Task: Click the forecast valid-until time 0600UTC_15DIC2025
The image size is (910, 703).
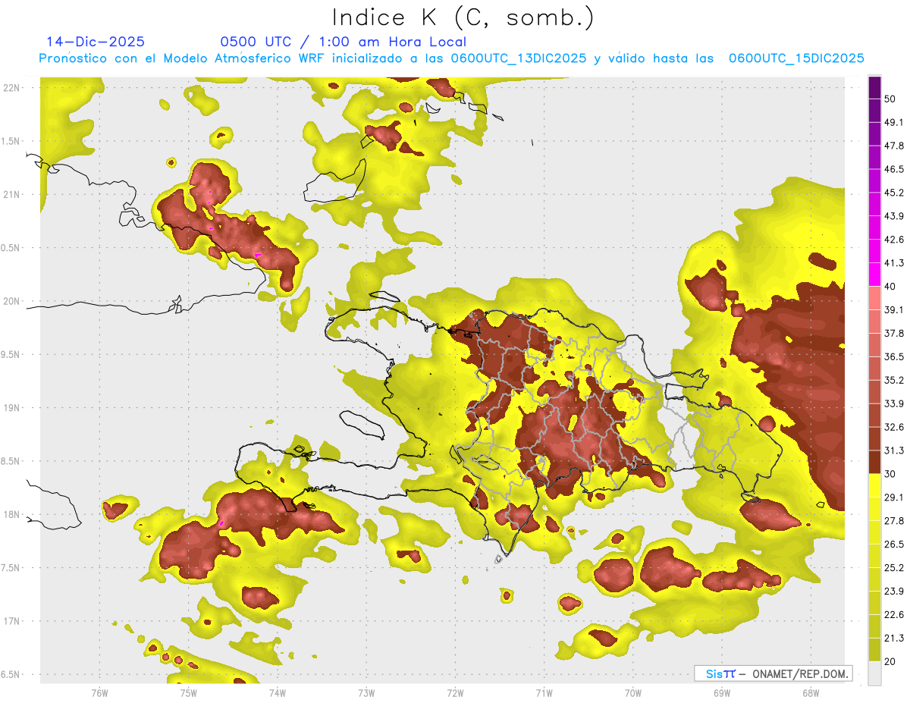Action: [x=796, y=58]
